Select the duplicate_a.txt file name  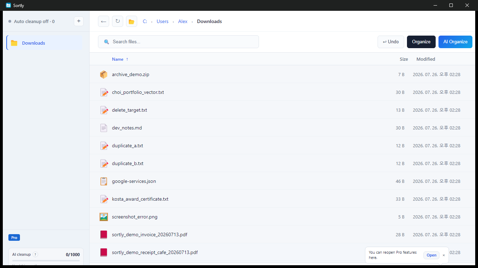pos(127,146)
